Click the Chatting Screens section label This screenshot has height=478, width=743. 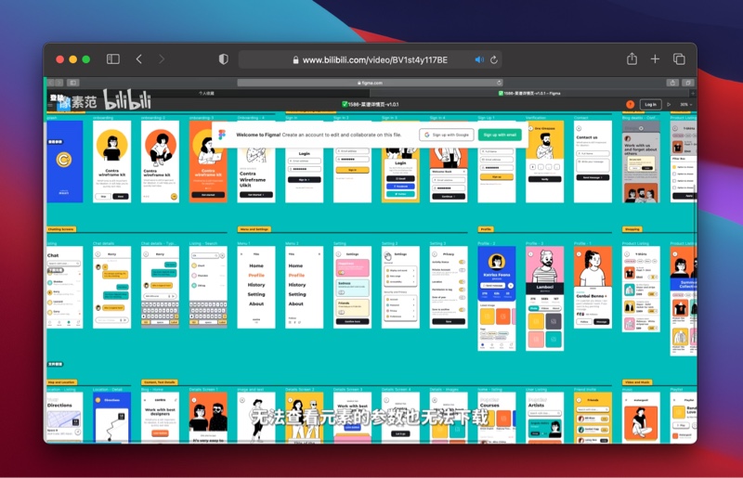(x=61, y=229)
